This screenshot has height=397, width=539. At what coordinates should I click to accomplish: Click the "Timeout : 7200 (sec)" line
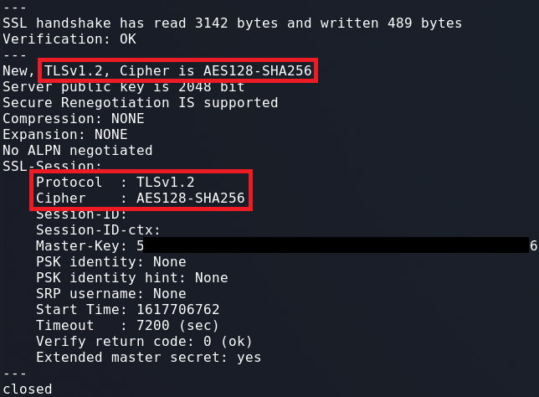127,325
